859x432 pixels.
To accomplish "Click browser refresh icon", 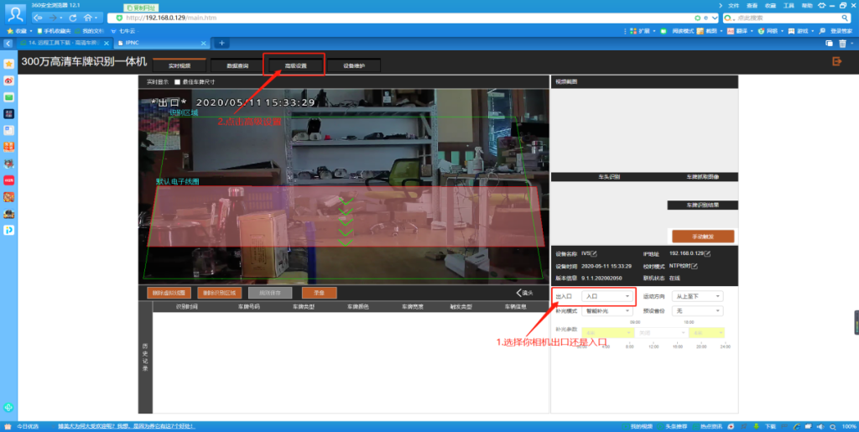I will (75, 18).
